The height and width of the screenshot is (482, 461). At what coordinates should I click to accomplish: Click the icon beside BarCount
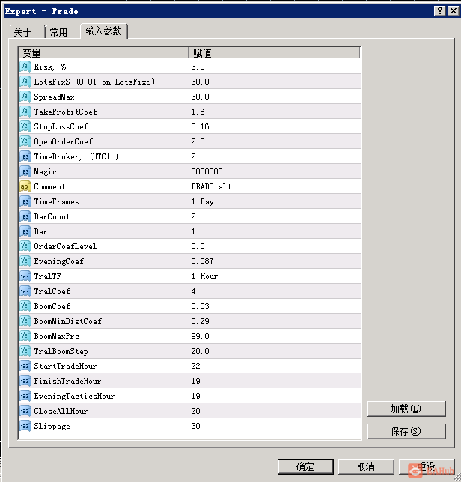point(25,216)
